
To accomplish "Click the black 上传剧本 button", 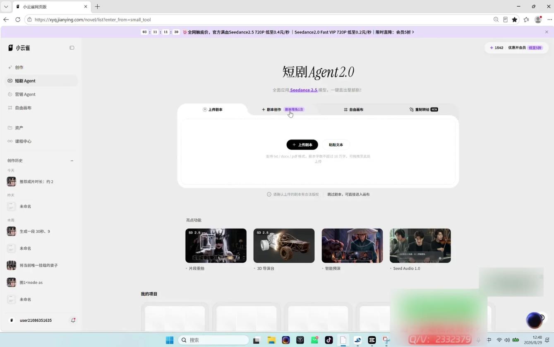I will (x=302, y=145).
